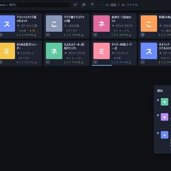Screen dimensions: 171x171
Task: Click 3D小道具 tag on 和風小物 card
Action: pyautogui.click(x=165, y=31)
